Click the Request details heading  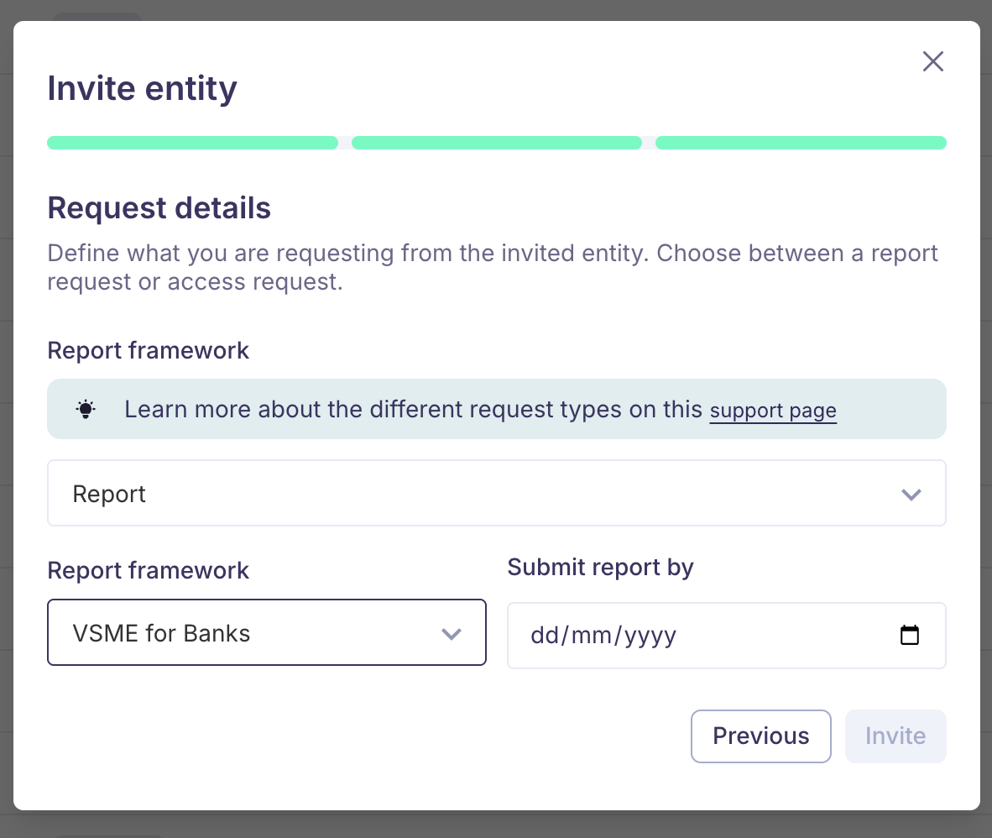pos(159,207)
